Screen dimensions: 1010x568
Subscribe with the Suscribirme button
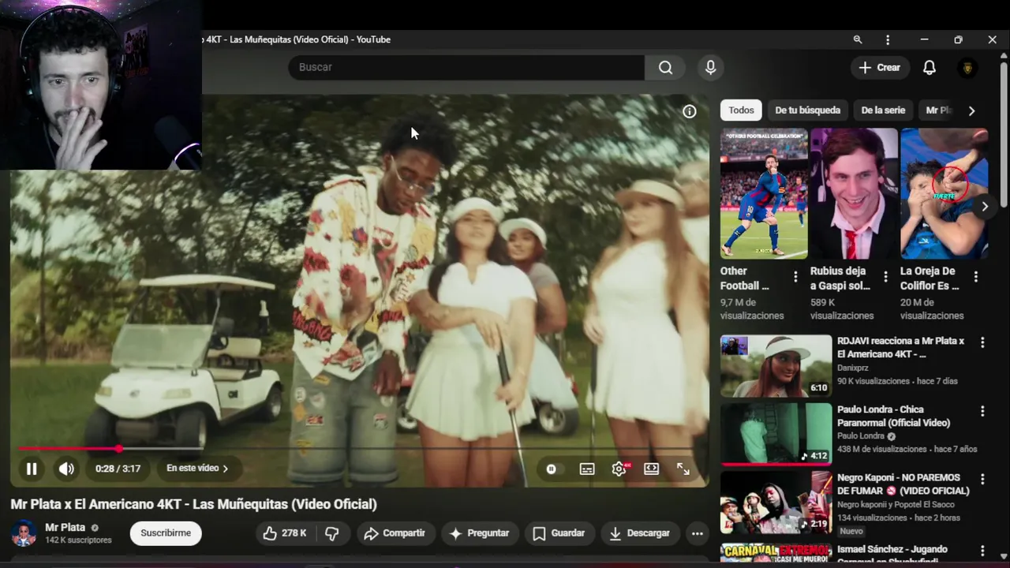click(166, 533)
